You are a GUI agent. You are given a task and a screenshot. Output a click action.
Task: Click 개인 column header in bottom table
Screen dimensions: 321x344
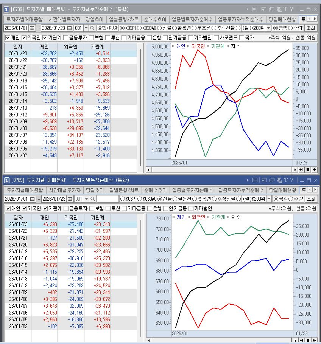[x=45, y=217]
